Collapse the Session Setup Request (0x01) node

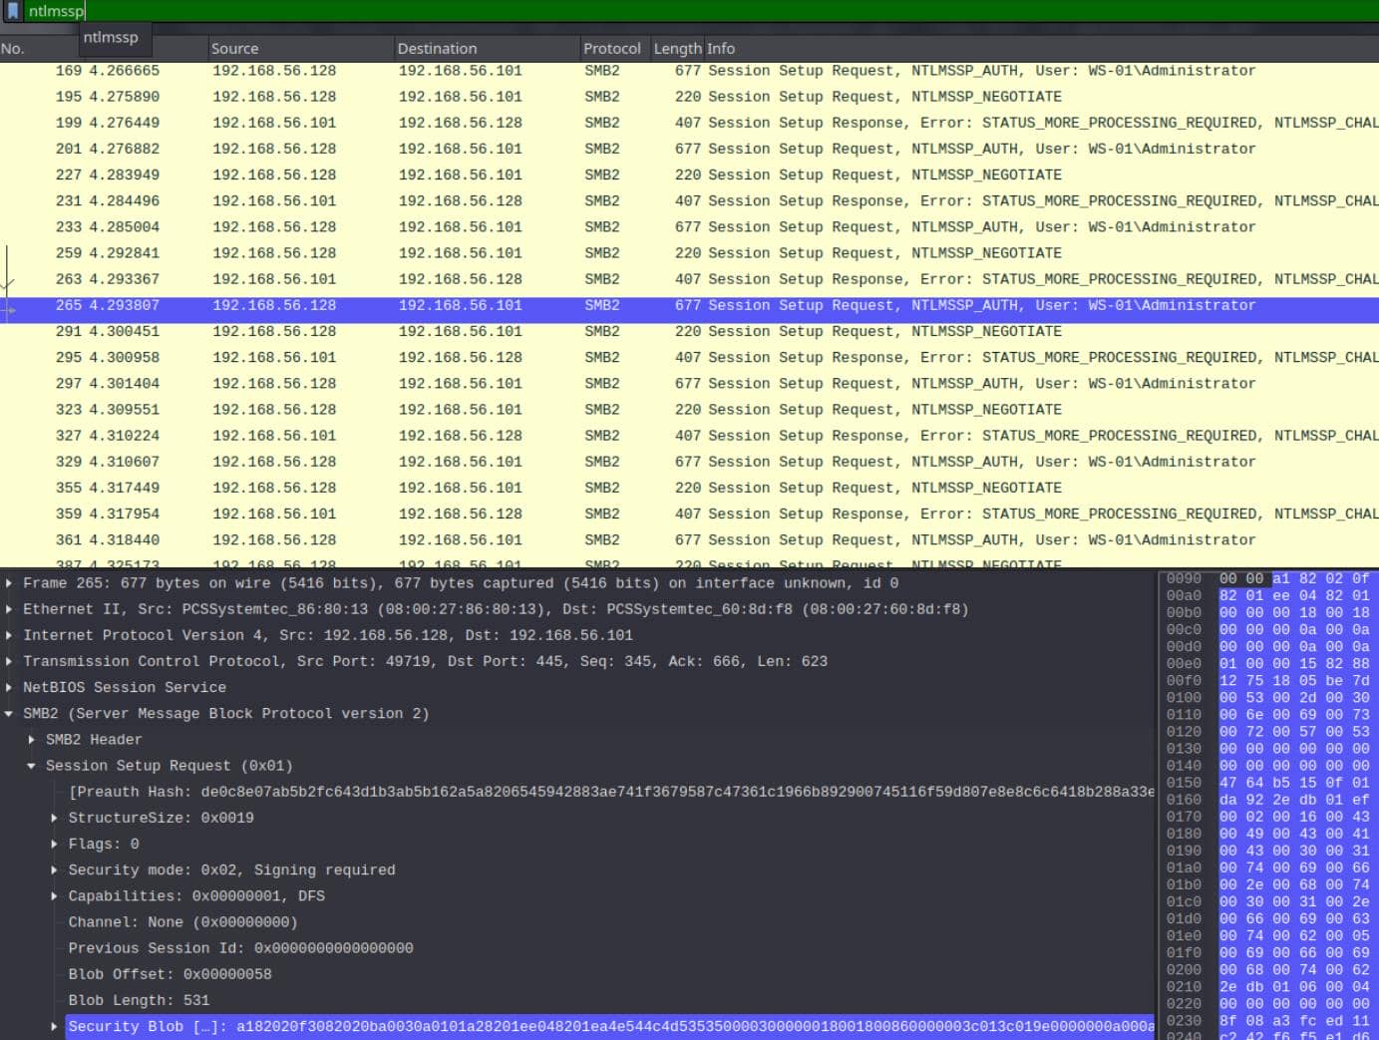click(32, 766)
